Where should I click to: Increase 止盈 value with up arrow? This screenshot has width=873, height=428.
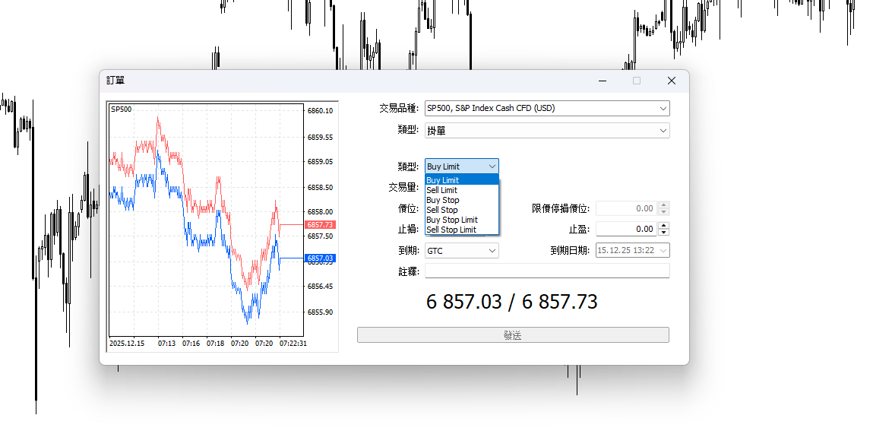coord(664,226)
